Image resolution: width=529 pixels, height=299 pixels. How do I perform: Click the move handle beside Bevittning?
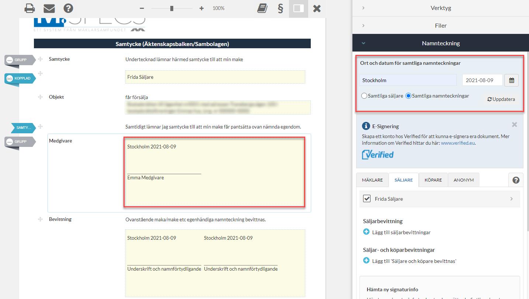(x=40, y=219)
